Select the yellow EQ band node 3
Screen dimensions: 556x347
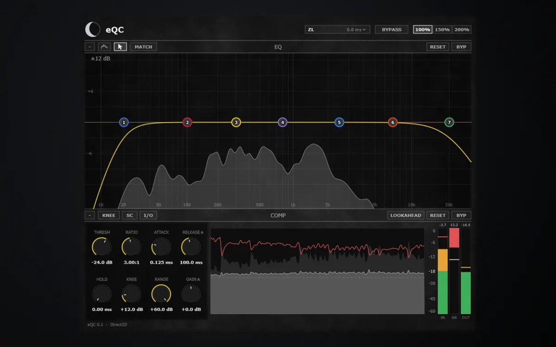[x=236, y=123]
